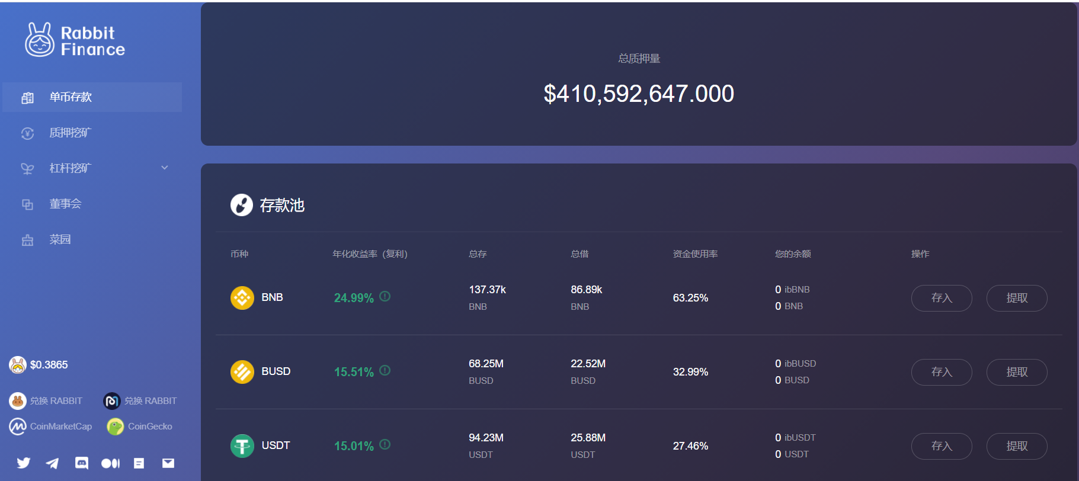Click the 0 ibUSDT balance
1079x481 pixels.
pyautogui.click(x=795, y=438)
